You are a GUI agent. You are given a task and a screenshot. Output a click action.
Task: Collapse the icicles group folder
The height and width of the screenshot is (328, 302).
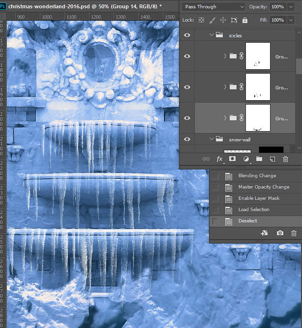click(x=212, y=35)
